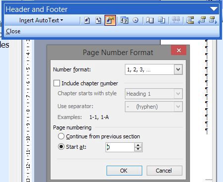
Task: Switch between header and footer icon
Action: tap(190, 20)
